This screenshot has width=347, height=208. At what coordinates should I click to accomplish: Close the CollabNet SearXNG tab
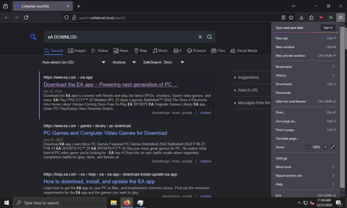pos(68,6)
